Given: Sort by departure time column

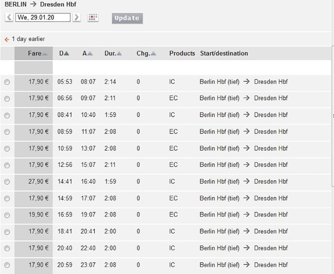Looking at the screenshot, I should click(x=64, y=53).
